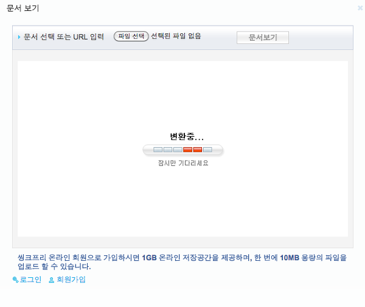
Task: Click the 문서 선택 또는 URL 입력 label
Action: 64,36
